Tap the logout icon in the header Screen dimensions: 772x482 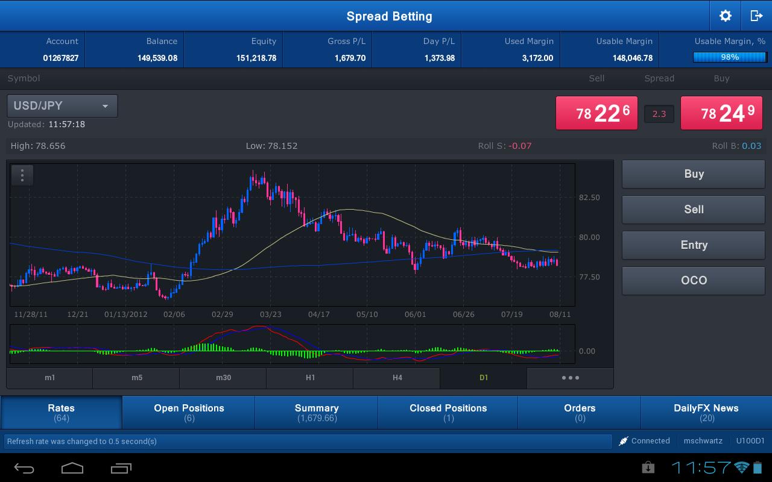pyautogui.click(x=756, y=16)
